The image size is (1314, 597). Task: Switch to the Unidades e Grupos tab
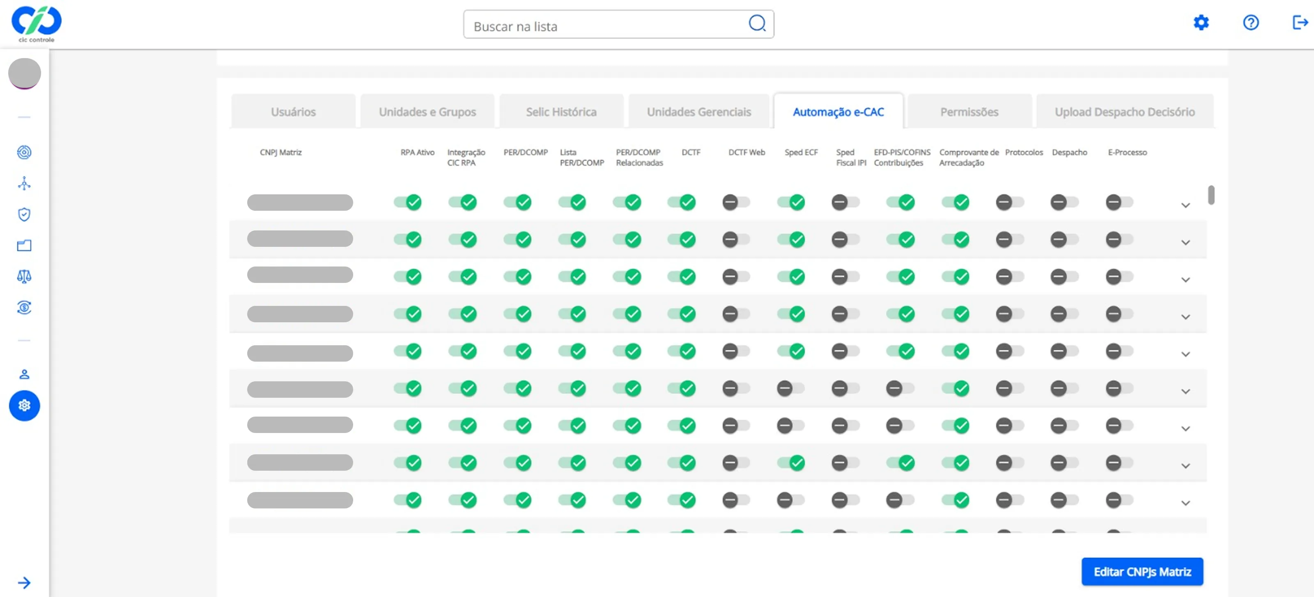[427, 112]
